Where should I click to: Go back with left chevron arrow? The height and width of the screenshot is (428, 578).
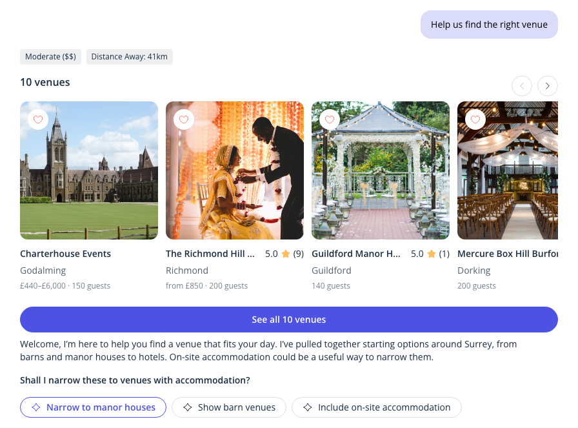(x=522, y=86)
